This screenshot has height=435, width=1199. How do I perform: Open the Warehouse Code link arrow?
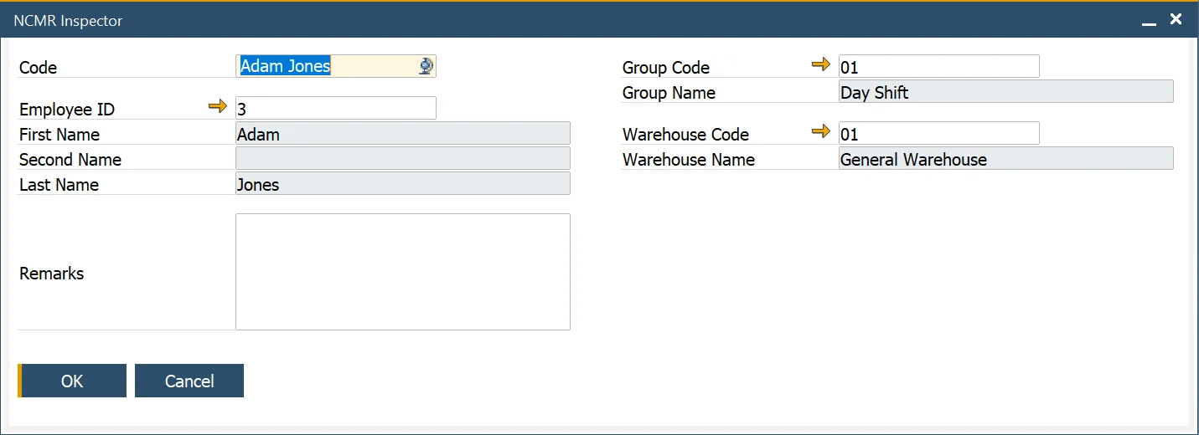click(x=821, y=132)
